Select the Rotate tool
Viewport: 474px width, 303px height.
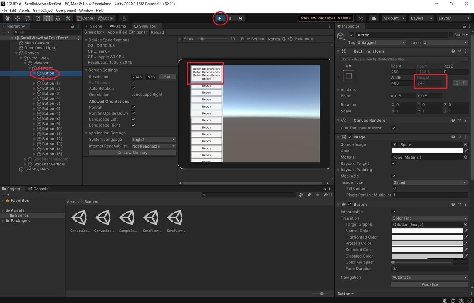(x=28, y=18)
